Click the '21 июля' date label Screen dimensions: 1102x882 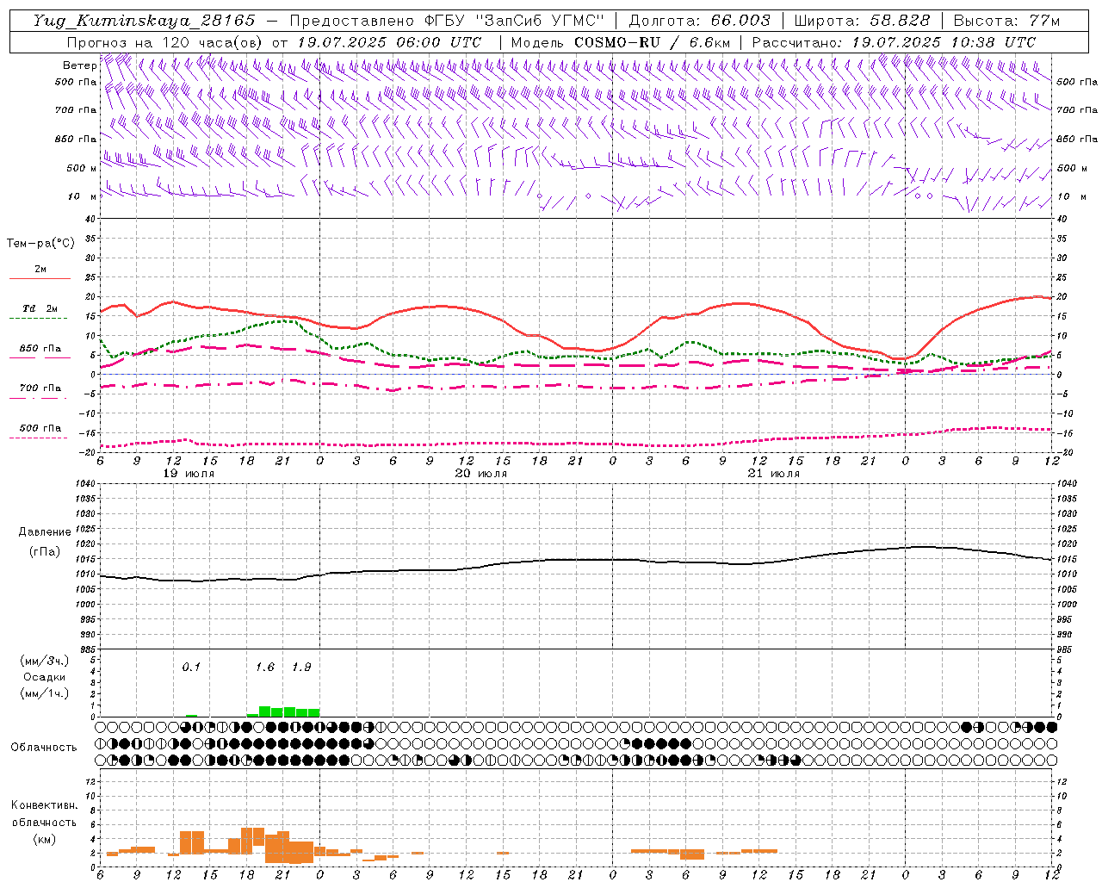point(773,474)
